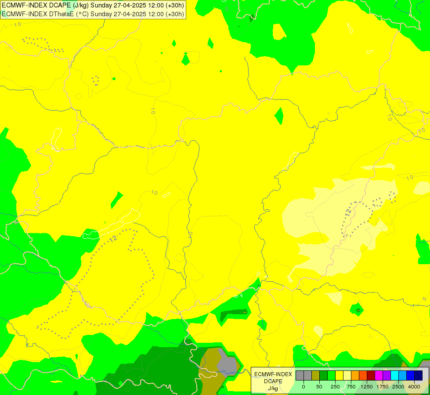Select the pure blue legend swatch

[411, 375]
